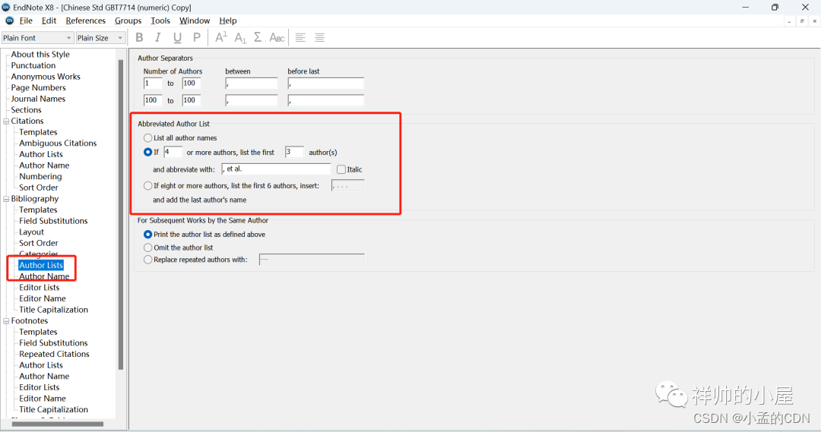The height and width of the screenshot is (432, 821).
Task: Open 'Field Substitutions' under Bibliography
Action: 53,221
